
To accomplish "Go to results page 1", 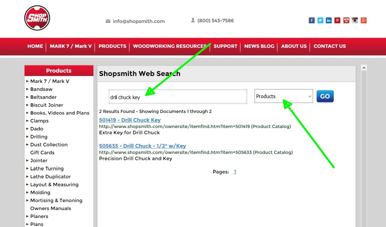I will point(235,172).
